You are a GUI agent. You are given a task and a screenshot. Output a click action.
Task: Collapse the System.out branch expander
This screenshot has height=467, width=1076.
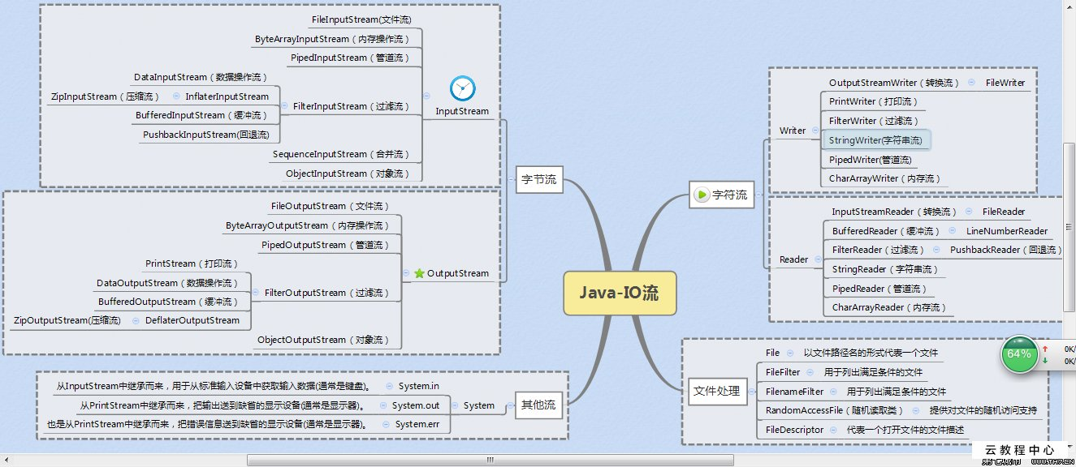click(382, 405)
